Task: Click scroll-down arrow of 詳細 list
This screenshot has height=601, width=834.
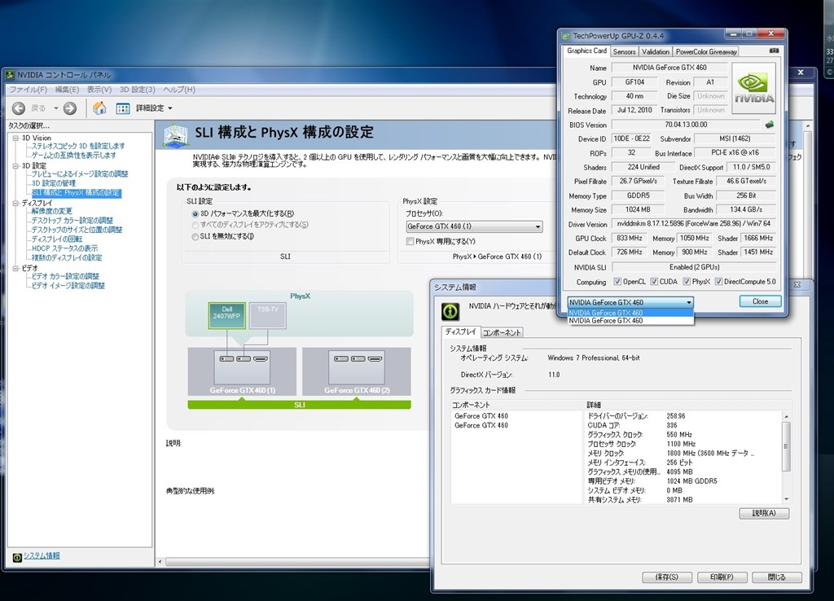Action: 786,499
